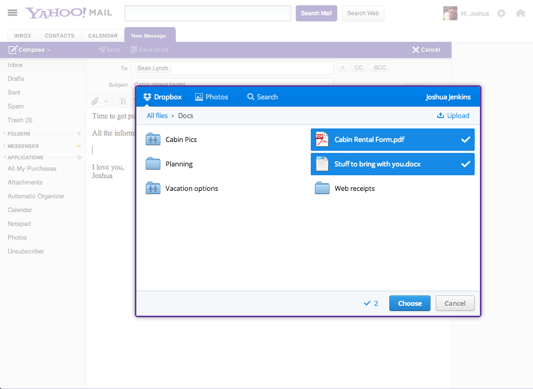Navigate to All files breadcrumb
This screenshot has width=533, height=389.
pyautogui.click(x=157, y=115)
